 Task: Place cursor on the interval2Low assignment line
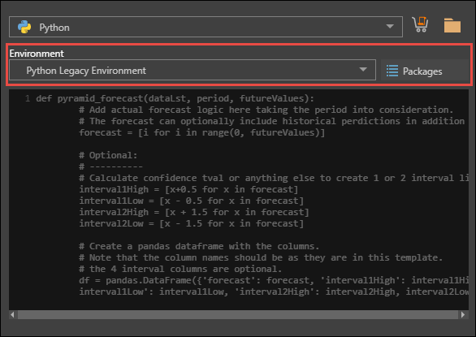coord(191,223)
